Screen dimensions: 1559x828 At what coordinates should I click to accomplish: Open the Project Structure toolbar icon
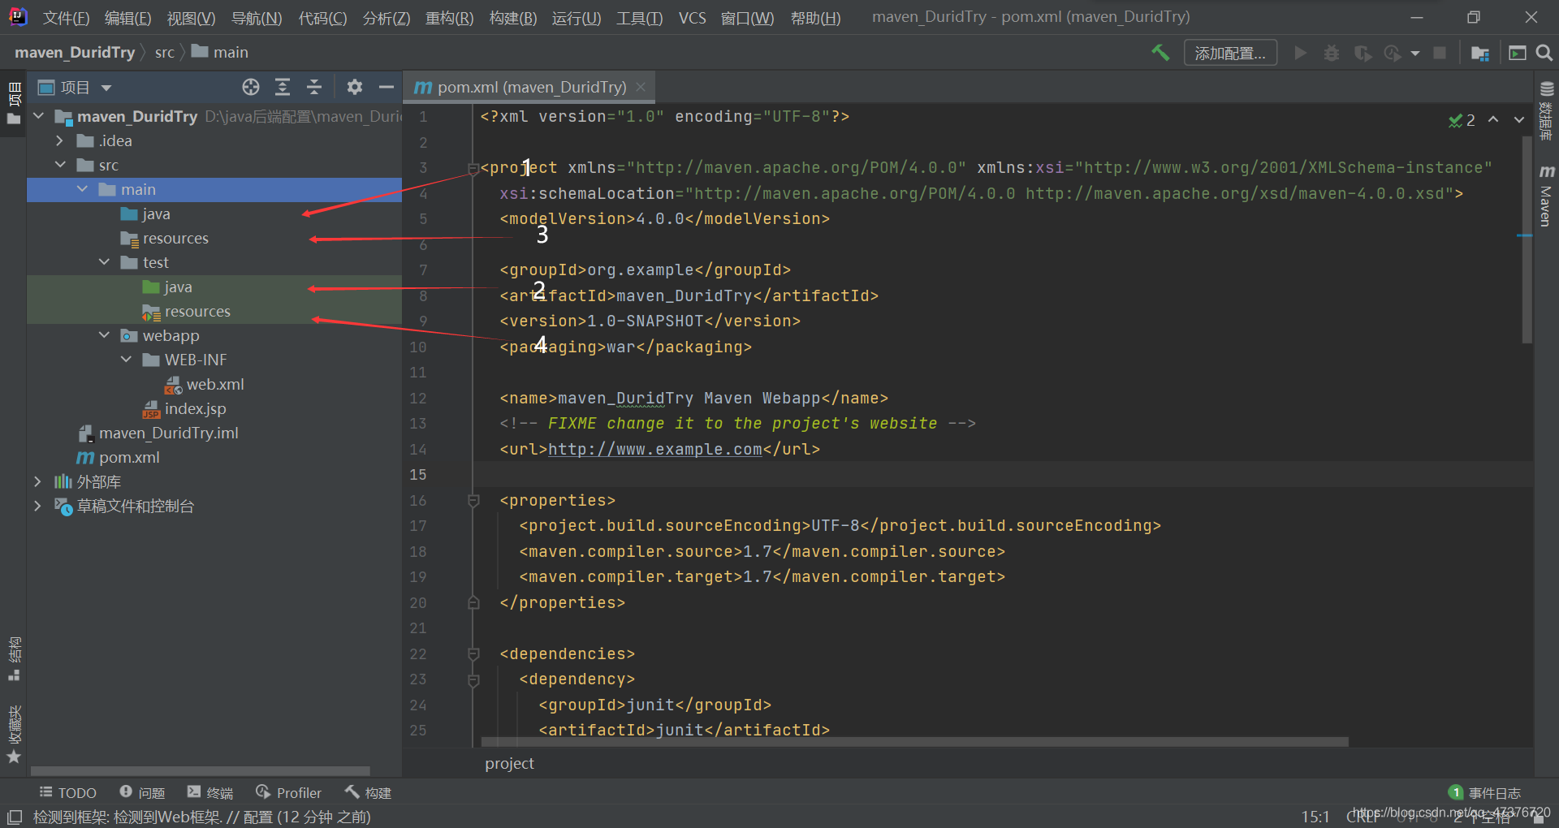pyautogui.click(x=1480, y=53)
